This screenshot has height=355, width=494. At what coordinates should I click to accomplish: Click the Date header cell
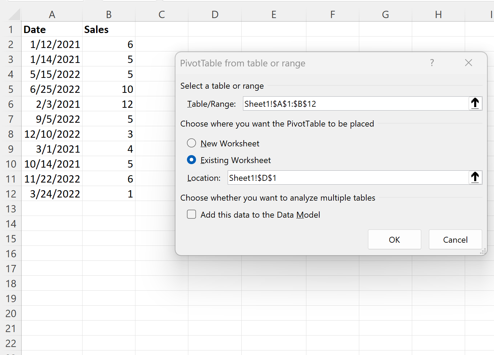(x=52, y=29)
